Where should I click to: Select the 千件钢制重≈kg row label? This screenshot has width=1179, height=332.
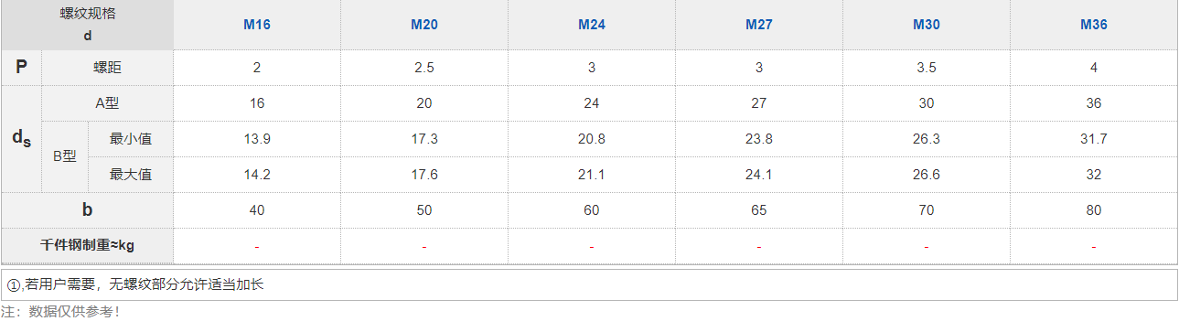click(87, 246)
